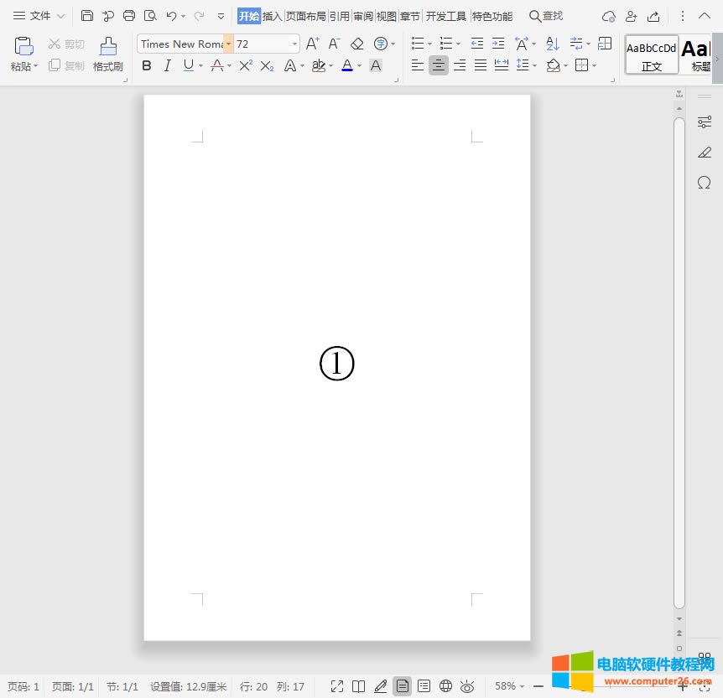Toggle Bold formatting

(147, 65)
